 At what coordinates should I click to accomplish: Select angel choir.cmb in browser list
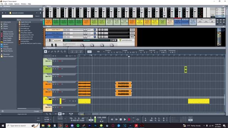click(26, 22)
